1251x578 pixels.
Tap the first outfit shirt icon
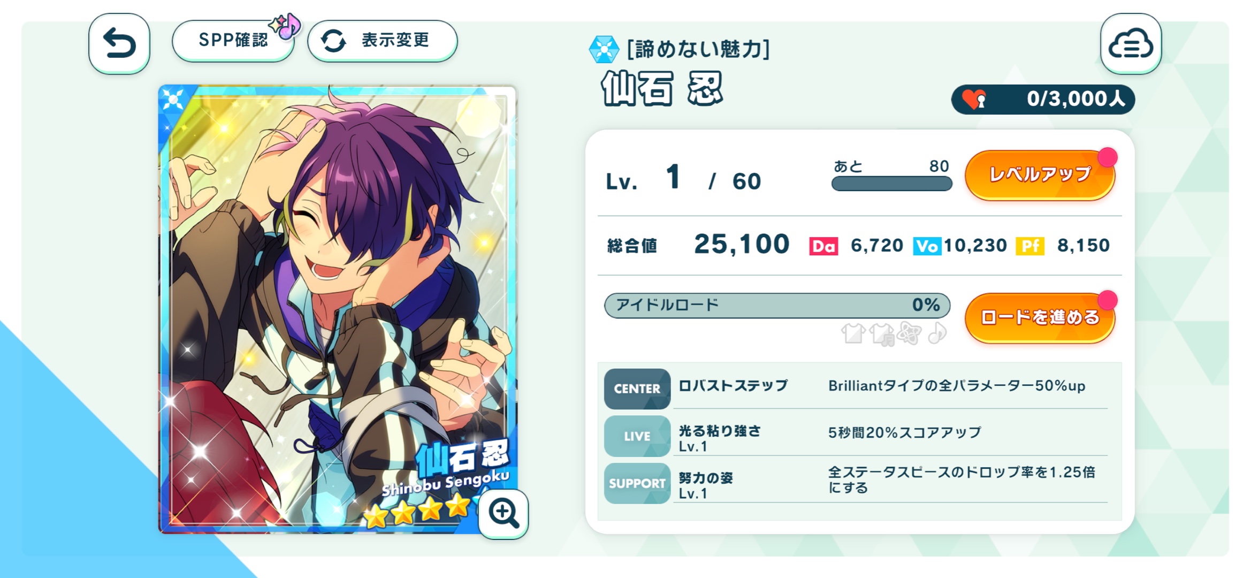pyautogui.click(x=853, y=333)
